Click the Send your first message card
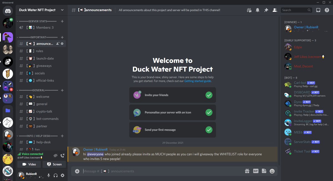 172,130
